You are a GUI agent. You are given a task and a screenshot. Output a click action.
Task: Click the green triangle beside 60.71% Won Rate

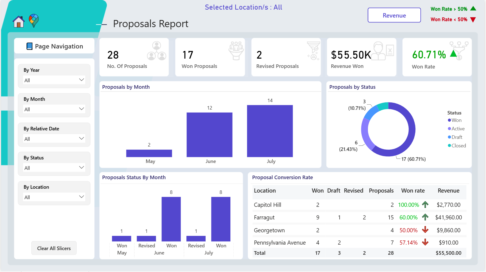tap(453, 53)
